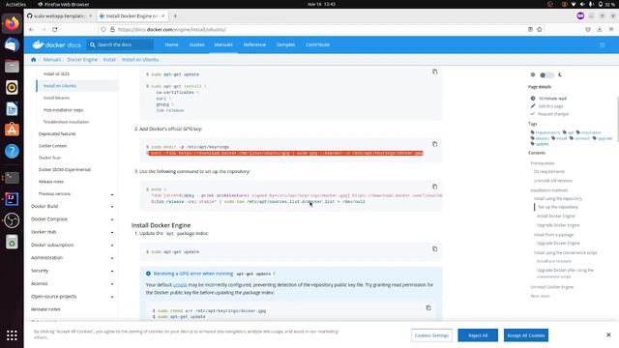Dismiss the cookie banner with X
The width and height of the screenshot is (619, 348).
pos(608,335)
